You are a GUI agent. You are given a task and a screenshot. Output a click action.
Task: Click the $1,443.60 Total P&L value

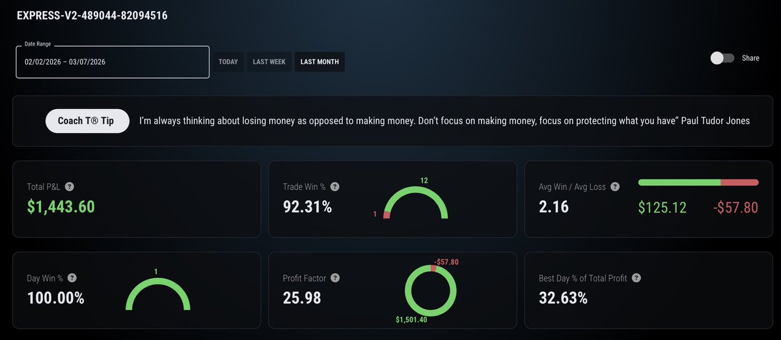tap(61, 207)
